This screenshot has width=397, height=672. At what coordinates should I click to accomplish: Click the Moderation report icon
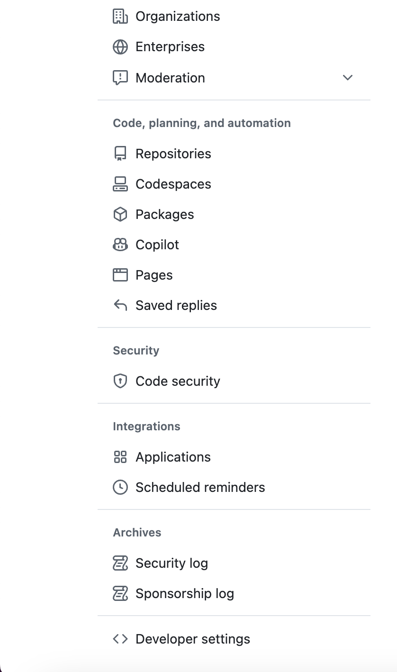(120, 78)
